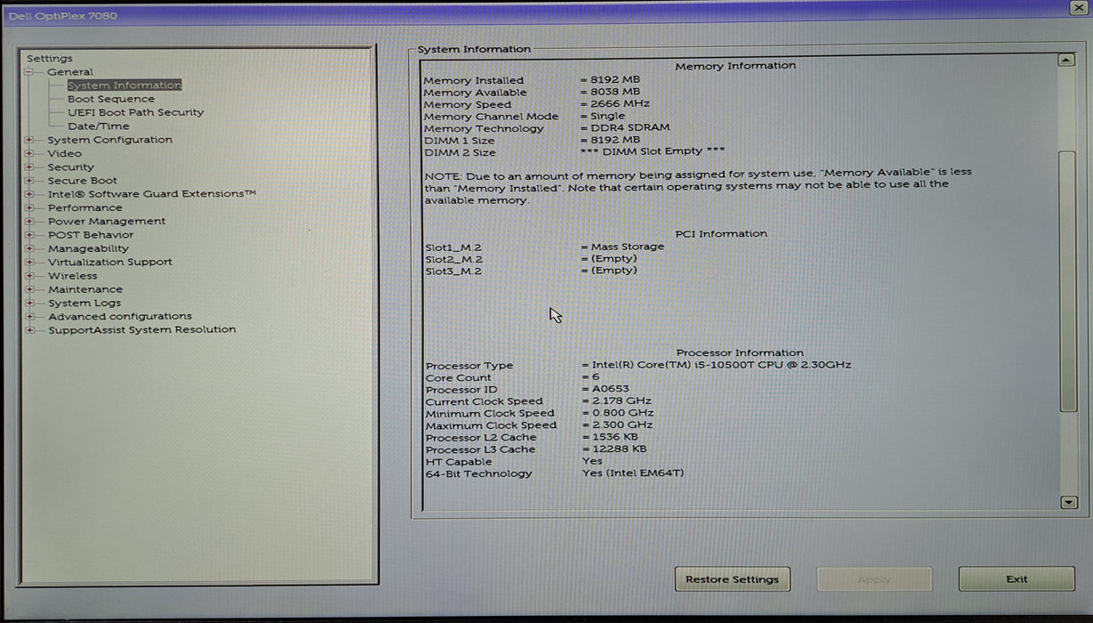Select the Power Management label
This screenshot has height=623, width=1093.
[x=107, y=222]
